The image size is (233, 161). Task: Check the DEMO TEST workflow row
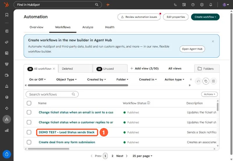(x=29, y=132)
